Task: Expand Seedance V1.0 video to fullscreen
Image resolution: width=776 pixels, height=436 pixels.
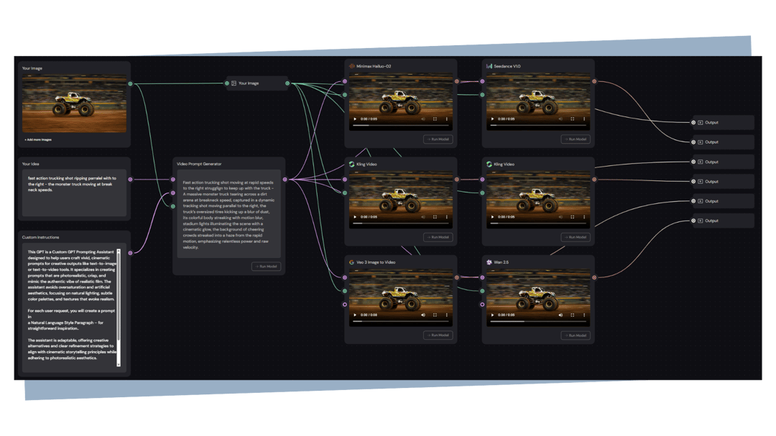Action: (x=572, y=119)
